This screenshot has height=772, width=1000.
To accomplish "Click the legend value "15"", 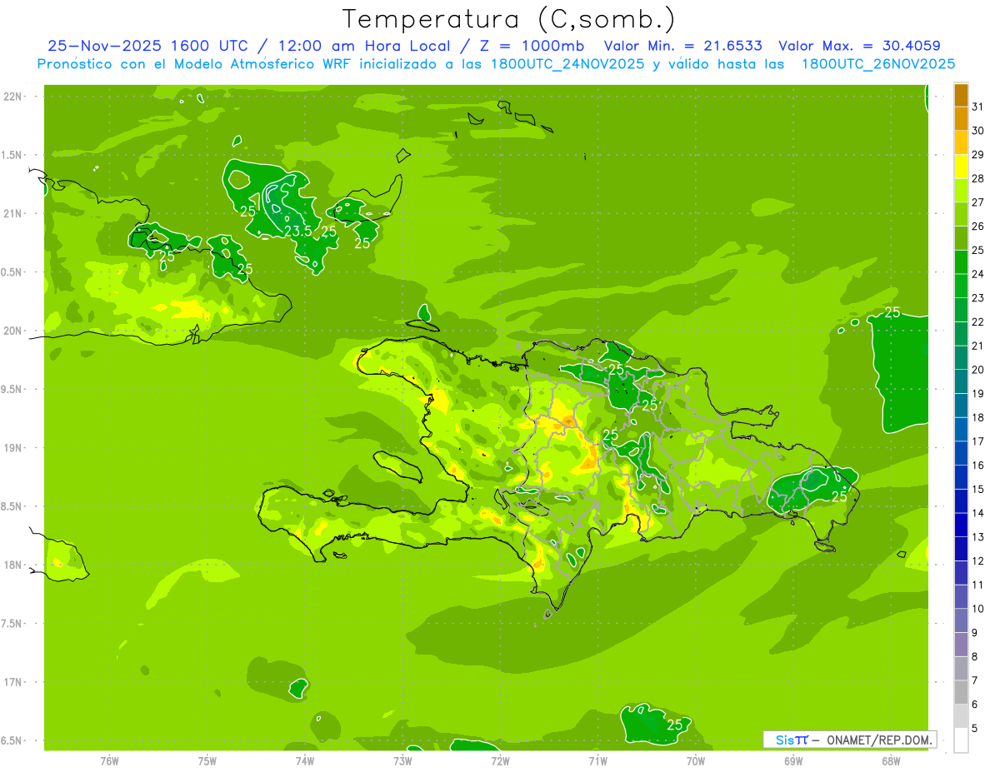I will [978, 489].
